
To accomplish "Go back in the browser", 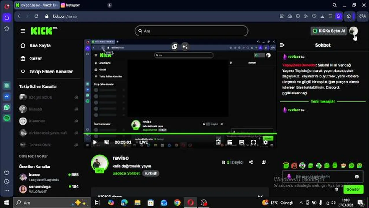I will (x=19, y=16).
